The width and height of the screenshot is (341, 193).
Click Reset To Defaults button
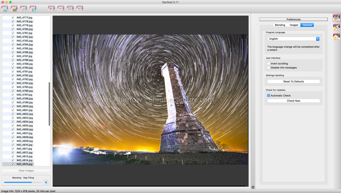click(x=294, y=82)
